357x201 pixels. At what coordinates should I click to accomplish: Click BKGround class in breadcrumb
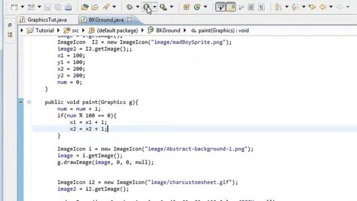[x=168, y=31]
